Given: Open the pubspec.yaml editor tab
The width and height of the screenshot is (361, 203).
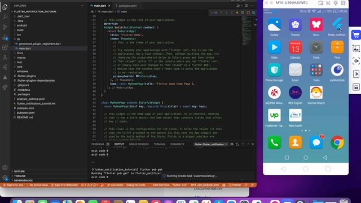Looking at the screenshot, I should point(126,6).
